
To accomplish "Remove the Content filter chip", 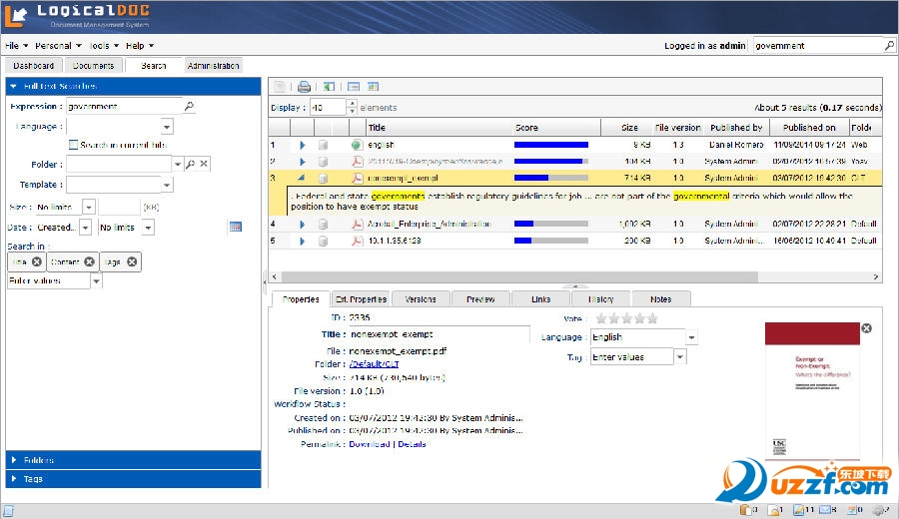I will click(x=89, y=261).
